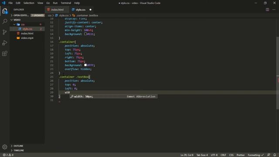Click the #fff color swatch on line 22

click(x=85, y=65)
